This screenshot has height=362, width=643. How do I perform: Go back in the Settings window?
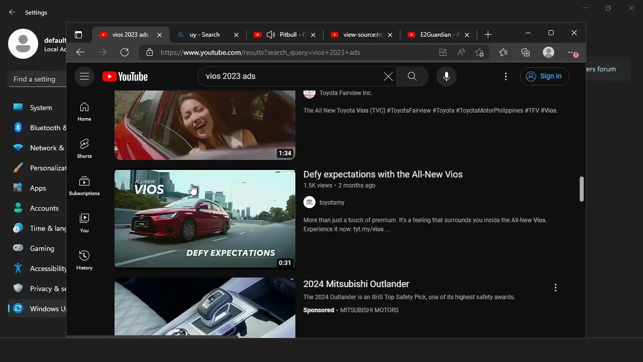point(12,12)
